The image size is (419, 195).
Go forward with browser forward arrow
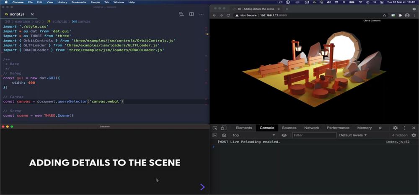(221, 15)
